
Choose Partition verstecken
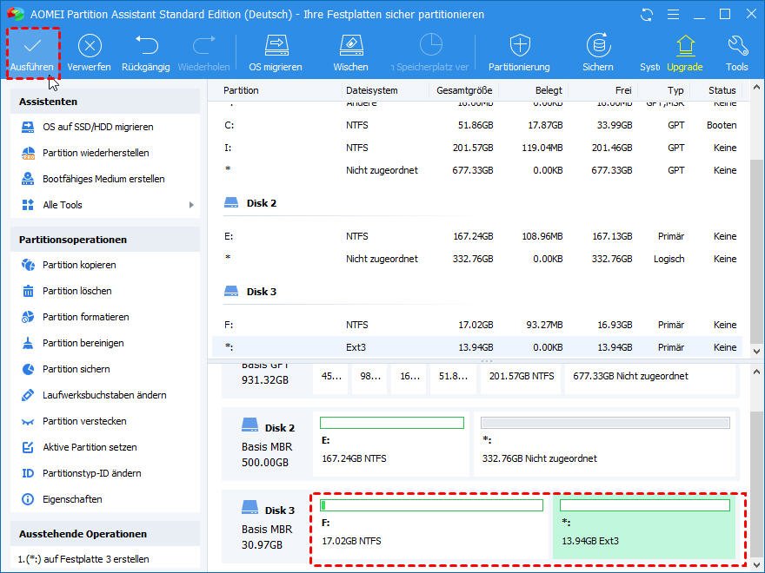pos(84,421)
